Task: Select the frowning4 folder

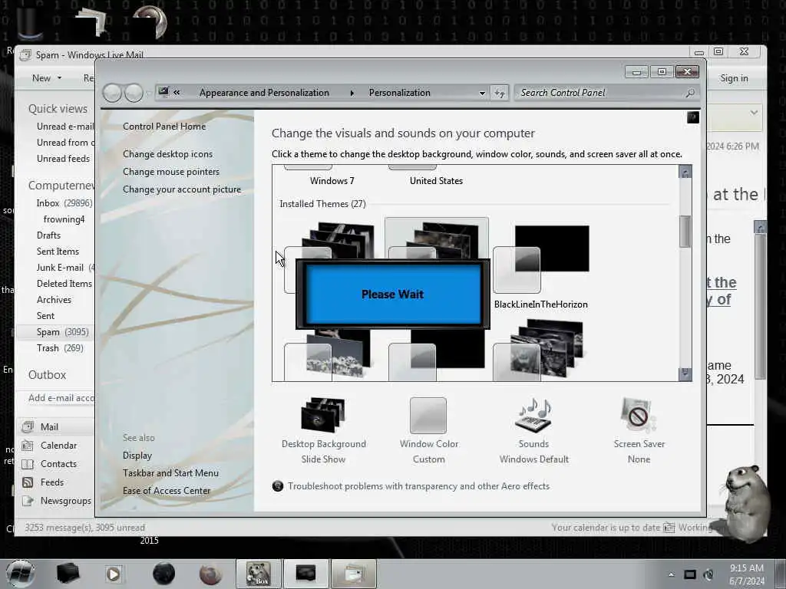Action: (64, 219)
